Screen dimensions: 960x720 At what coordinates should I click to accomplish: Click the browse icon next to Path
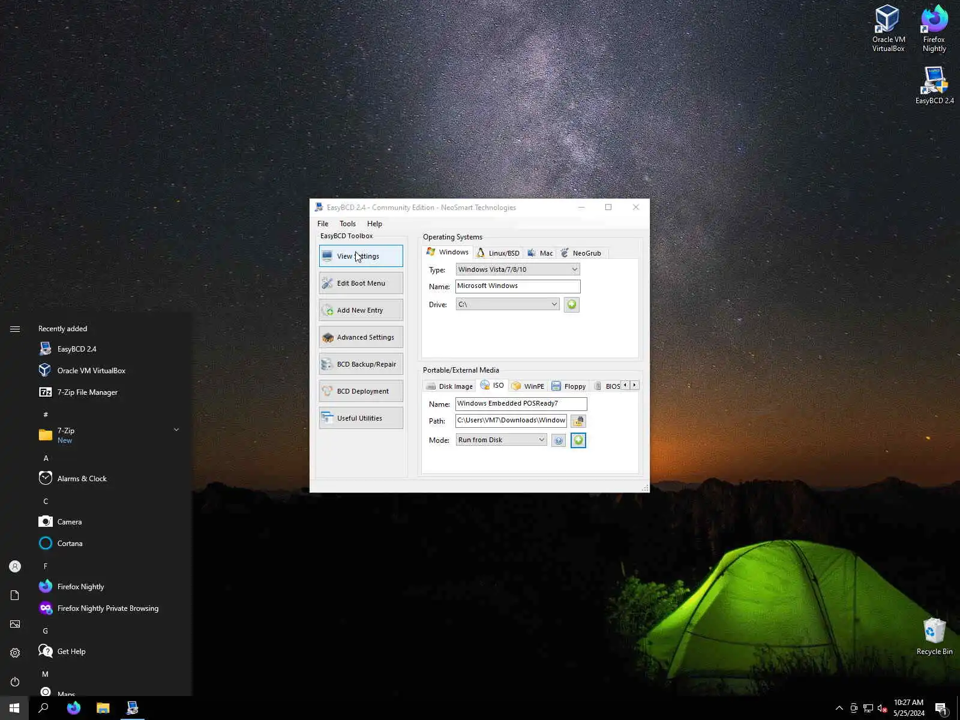(578, 421)
